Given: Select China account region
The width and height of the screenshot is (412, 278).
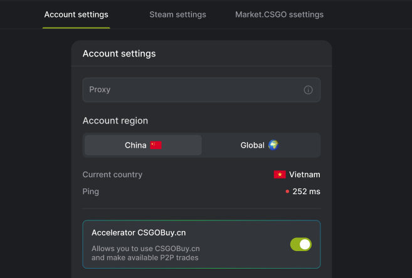Looking at the screenshot, I should tap(143, 145).
